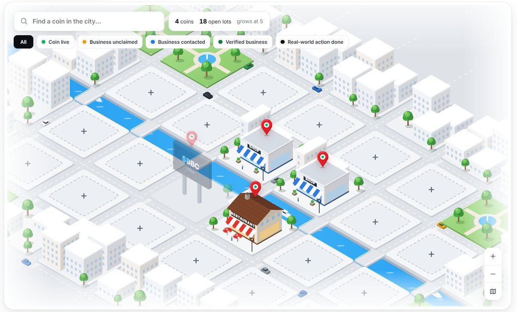Click the plus on the lot beside the yellow taxi

coord(431,254)
